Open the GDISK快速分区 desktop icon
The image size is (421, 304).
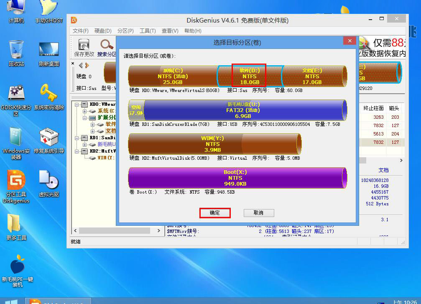pos(16,100)
